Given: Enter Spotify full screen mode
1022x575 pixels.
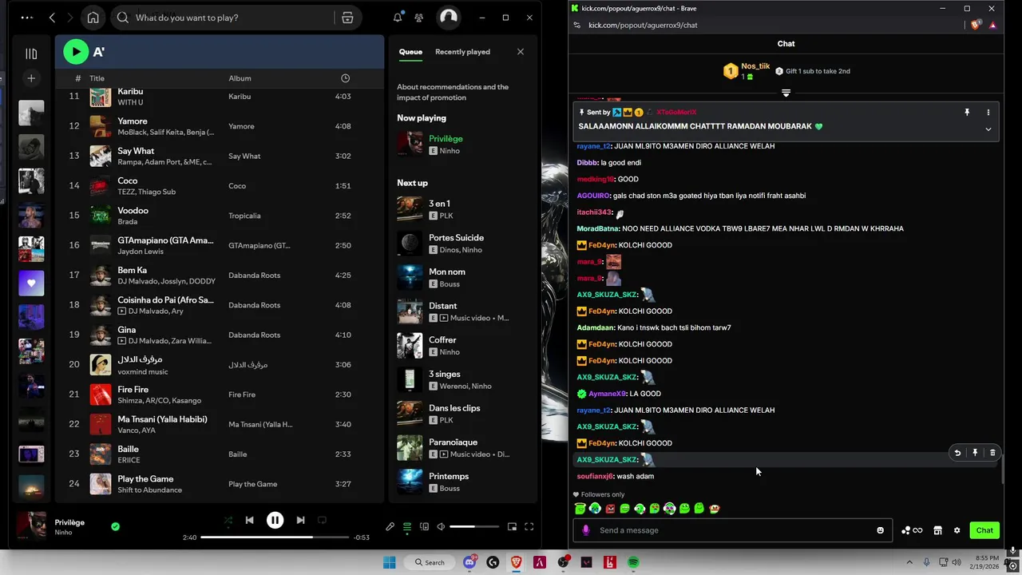Looking at the screenshot, I should [529, 527].
